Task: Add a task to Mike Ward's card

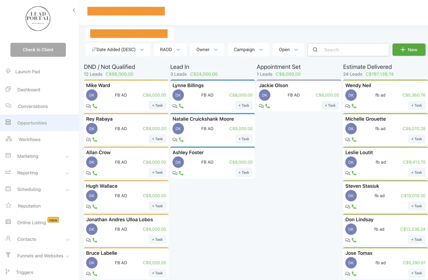Action: pos(157,105)
